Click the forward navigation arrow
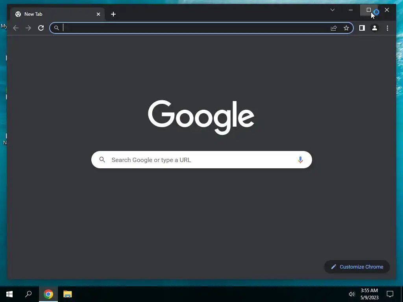Screen dimensions: 403x302 [28, 28]
